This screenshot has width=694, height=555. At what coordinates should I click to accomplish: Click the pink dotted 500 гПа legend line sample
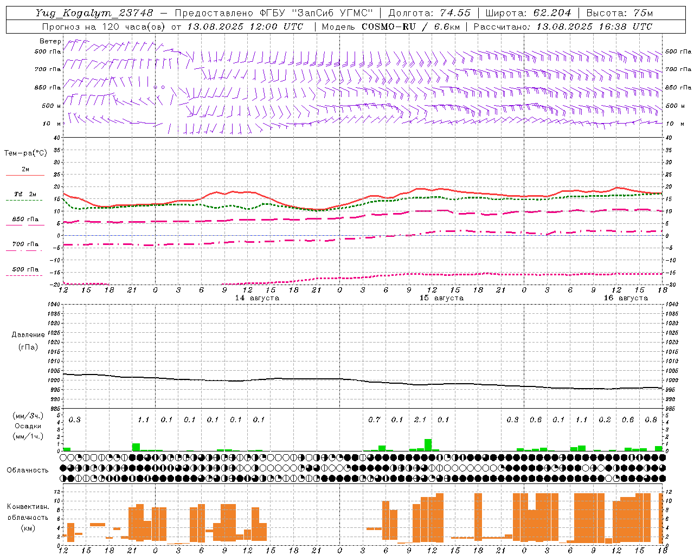click(x=24, y=275)
